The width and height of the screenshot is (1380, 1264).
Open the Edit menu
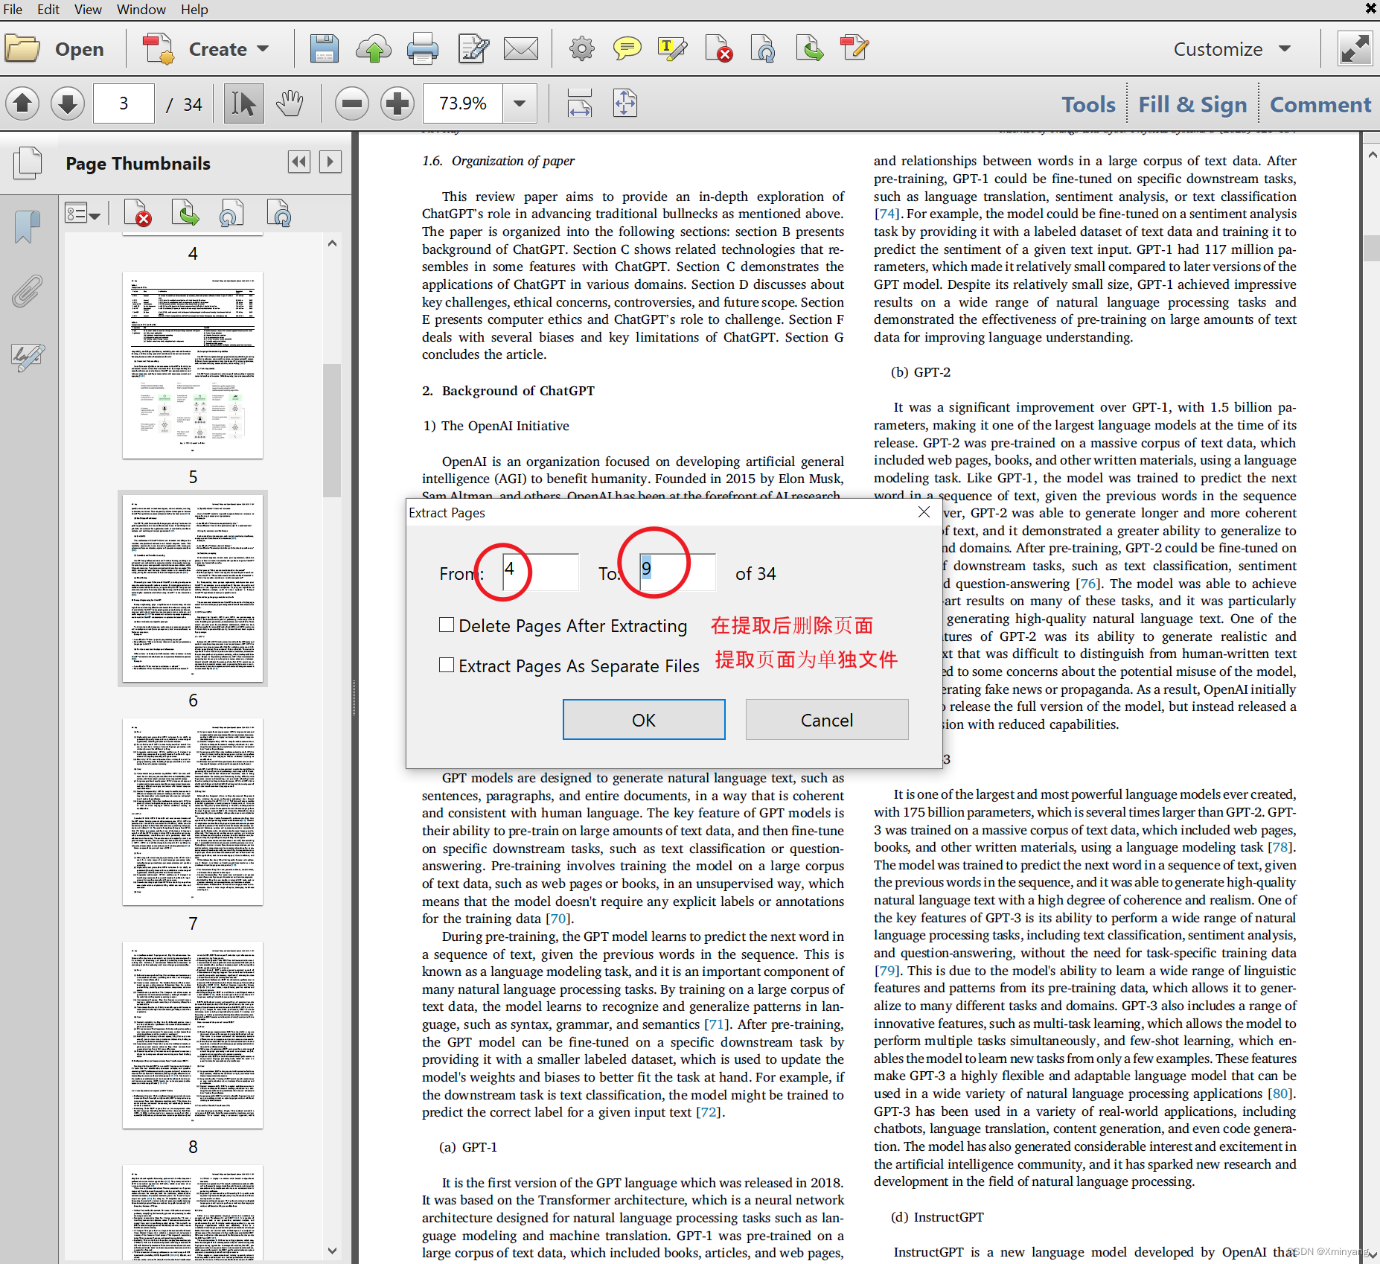[48, 10]
